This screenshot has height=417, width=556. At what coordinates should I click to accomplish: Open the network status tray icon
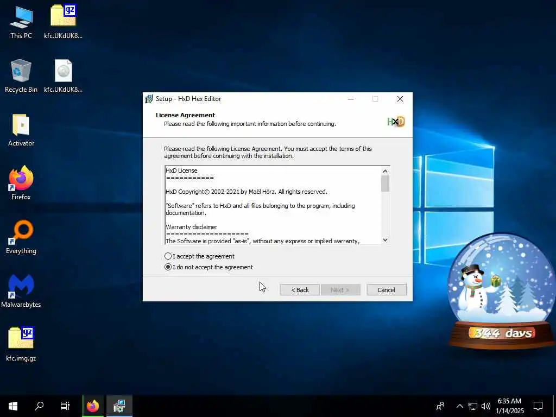click(473, 406)
